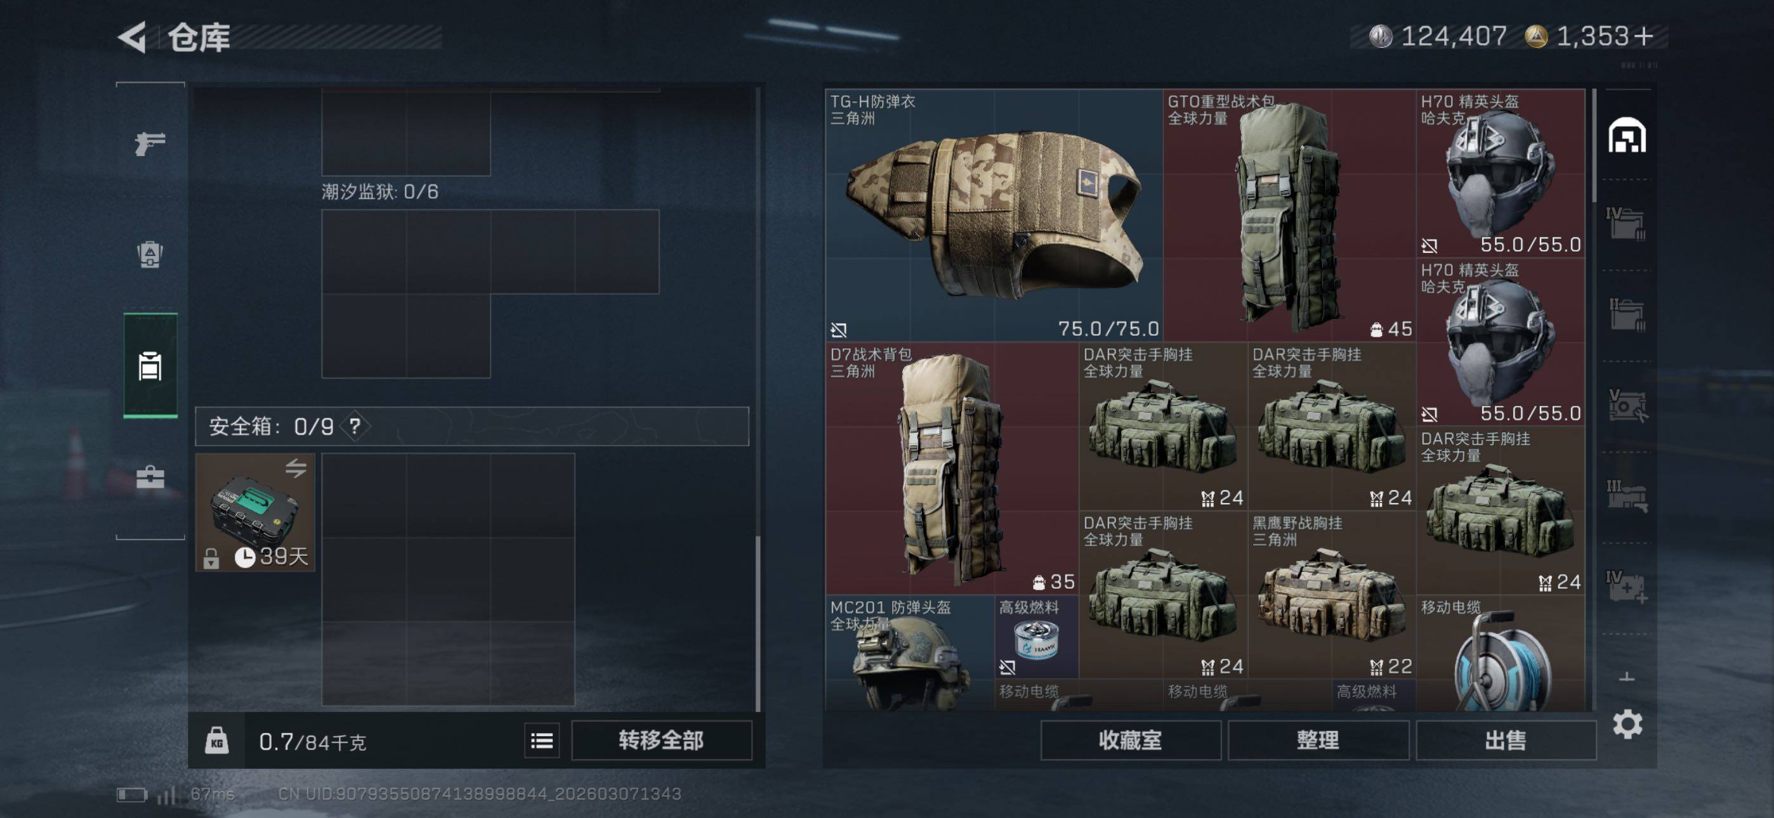Click the medical kit filter icon
This screenshot has width=1774, height=818.
tap(1627, 587)
